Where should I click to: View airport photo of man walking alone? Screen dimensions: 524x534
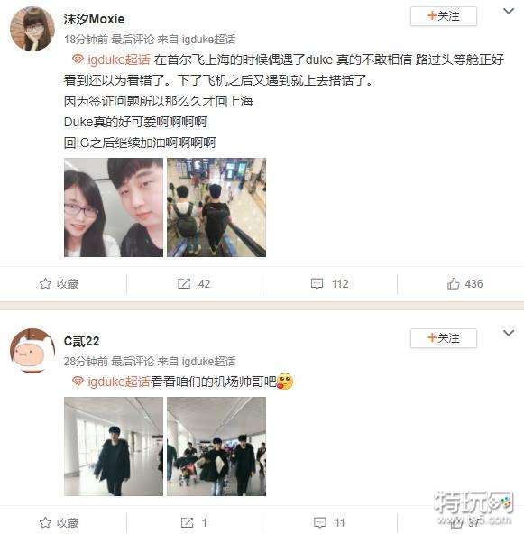[114, 447]
